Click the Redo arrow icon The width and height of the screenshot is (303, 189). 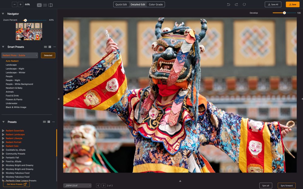pyautogui.click(x=236, y=5)
